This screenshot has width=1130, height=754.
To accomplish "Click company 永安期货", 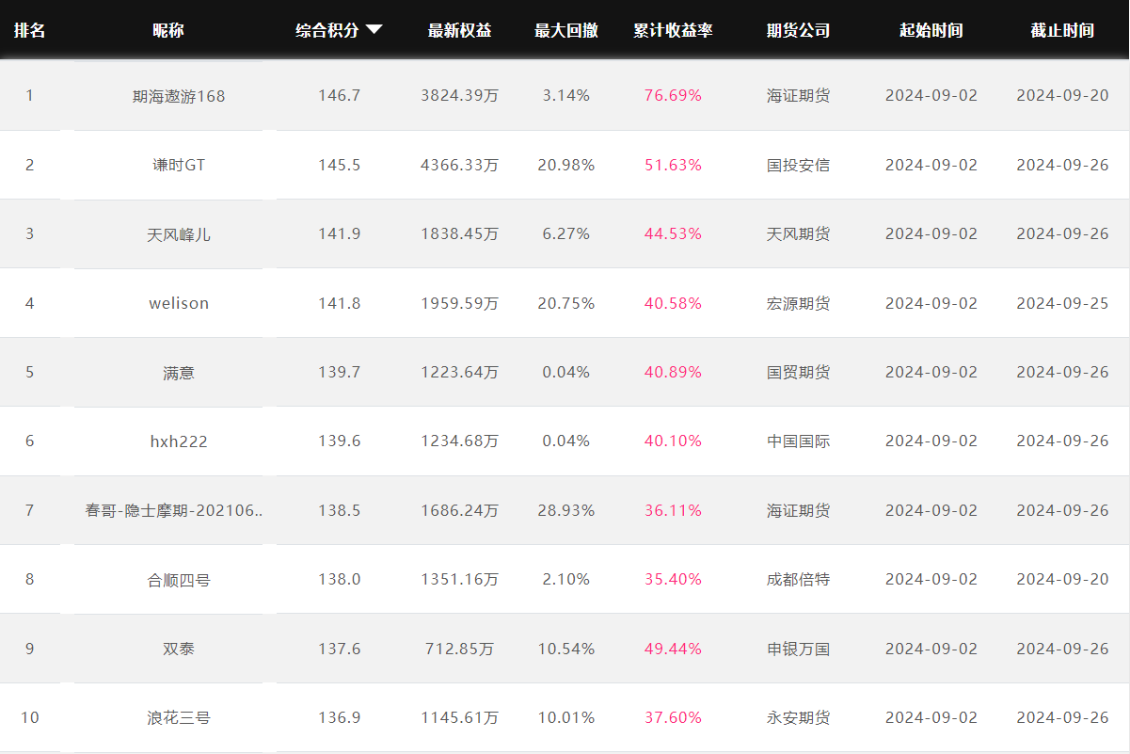I will point(798,718).
